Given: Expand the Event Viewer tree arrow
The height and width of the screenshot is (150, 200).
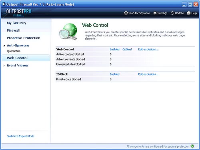Looking at the screenshot, I should point(4,66).
